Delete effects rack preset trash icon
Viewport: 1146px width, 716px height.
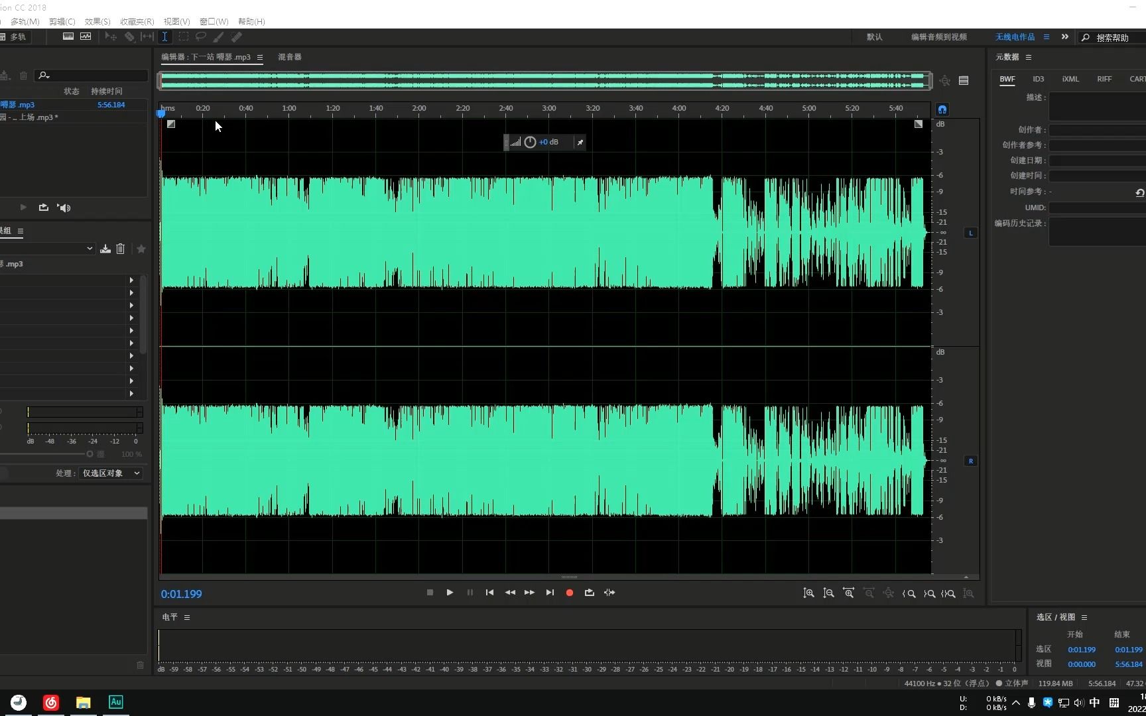click(x=120, y=249)
